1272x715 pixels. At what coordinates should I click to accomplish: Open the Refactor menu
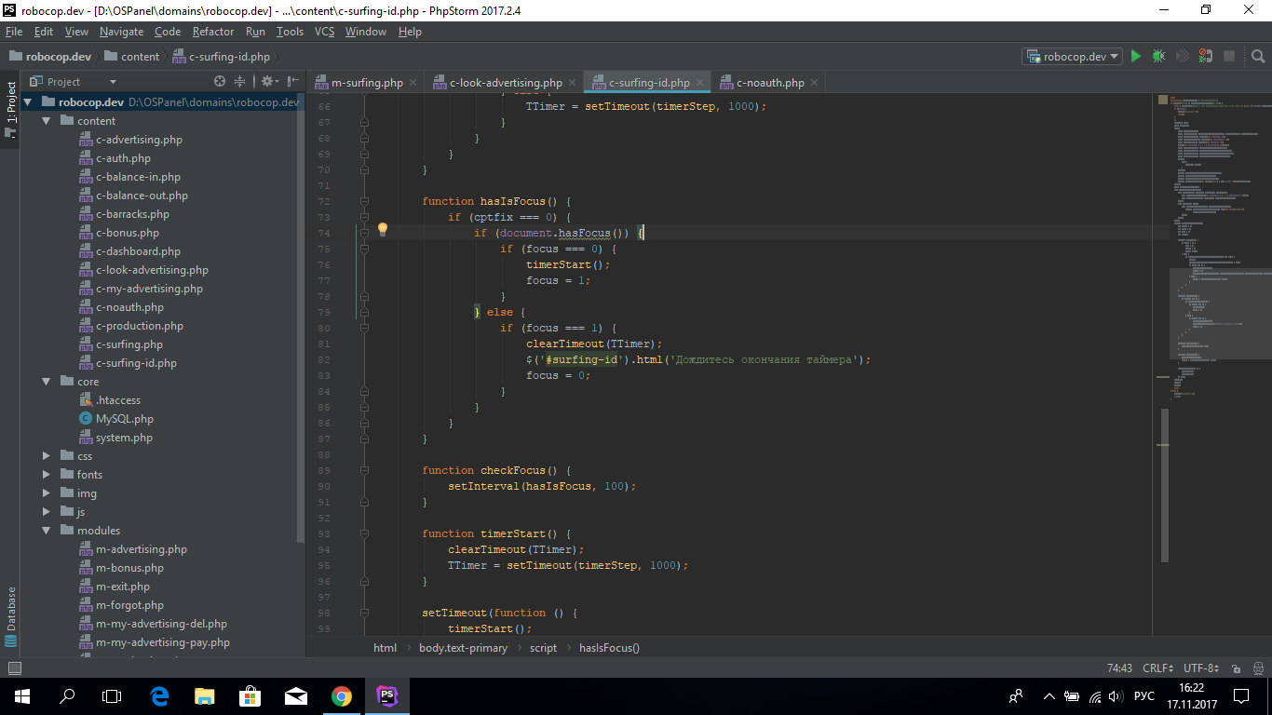pyautogui.click(x=213, y=32)
